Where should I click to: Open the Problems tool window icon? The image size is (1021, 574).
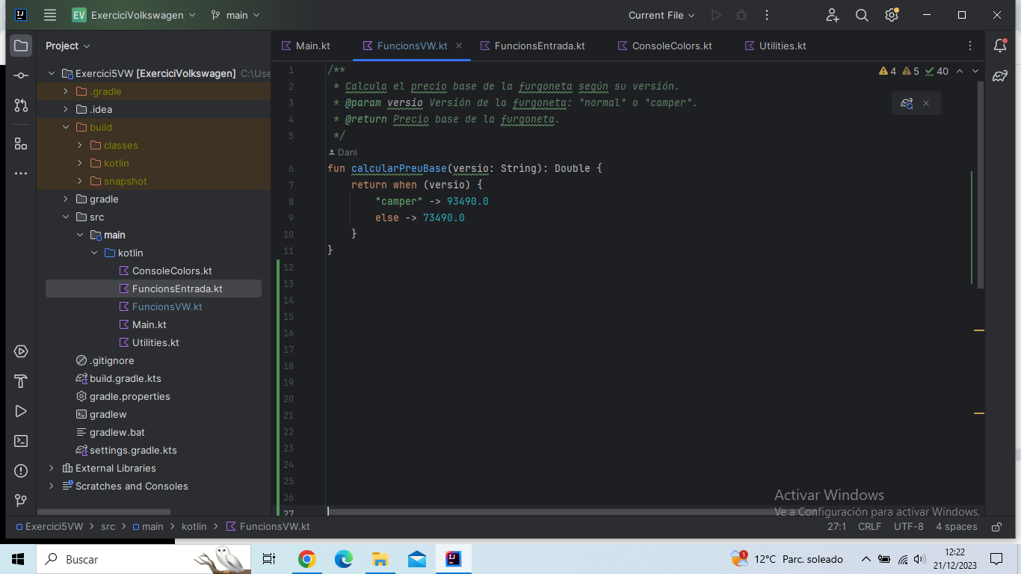click(x=21, y=471)
